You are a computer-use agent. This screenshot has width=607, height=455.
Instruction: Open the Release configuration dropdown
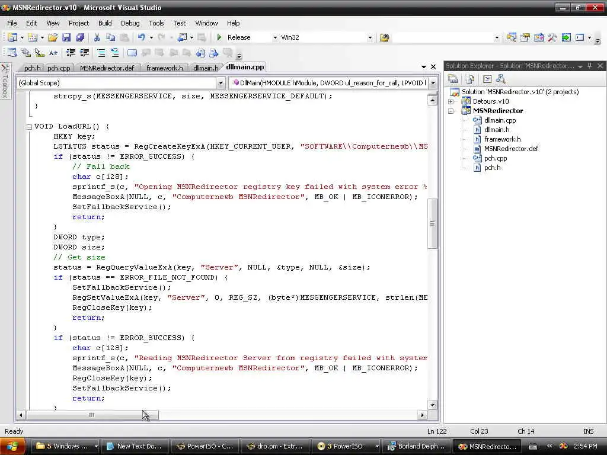tap(275, 37)
